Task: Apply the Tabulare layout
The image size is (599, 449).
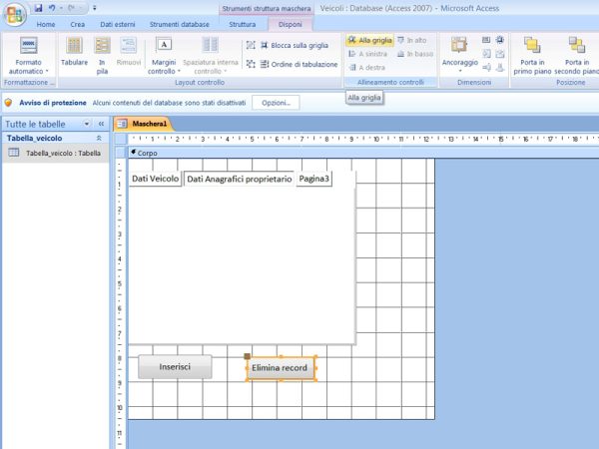Action: click(74, 46)
